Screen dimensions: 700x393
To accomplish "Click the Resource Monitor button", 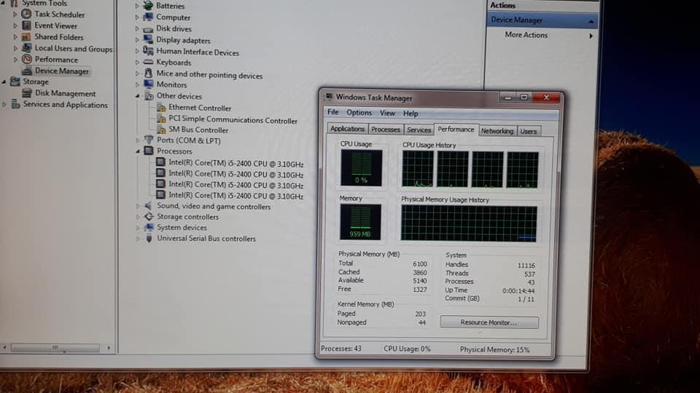I will tap(489, 322).
